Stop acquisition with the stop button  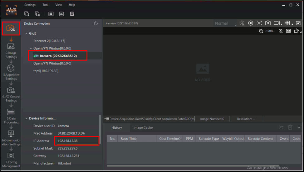[x=251, y=23]
